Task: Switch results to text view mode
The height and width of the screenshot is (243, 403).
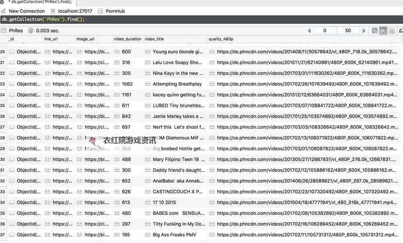Action: [392, 31]
